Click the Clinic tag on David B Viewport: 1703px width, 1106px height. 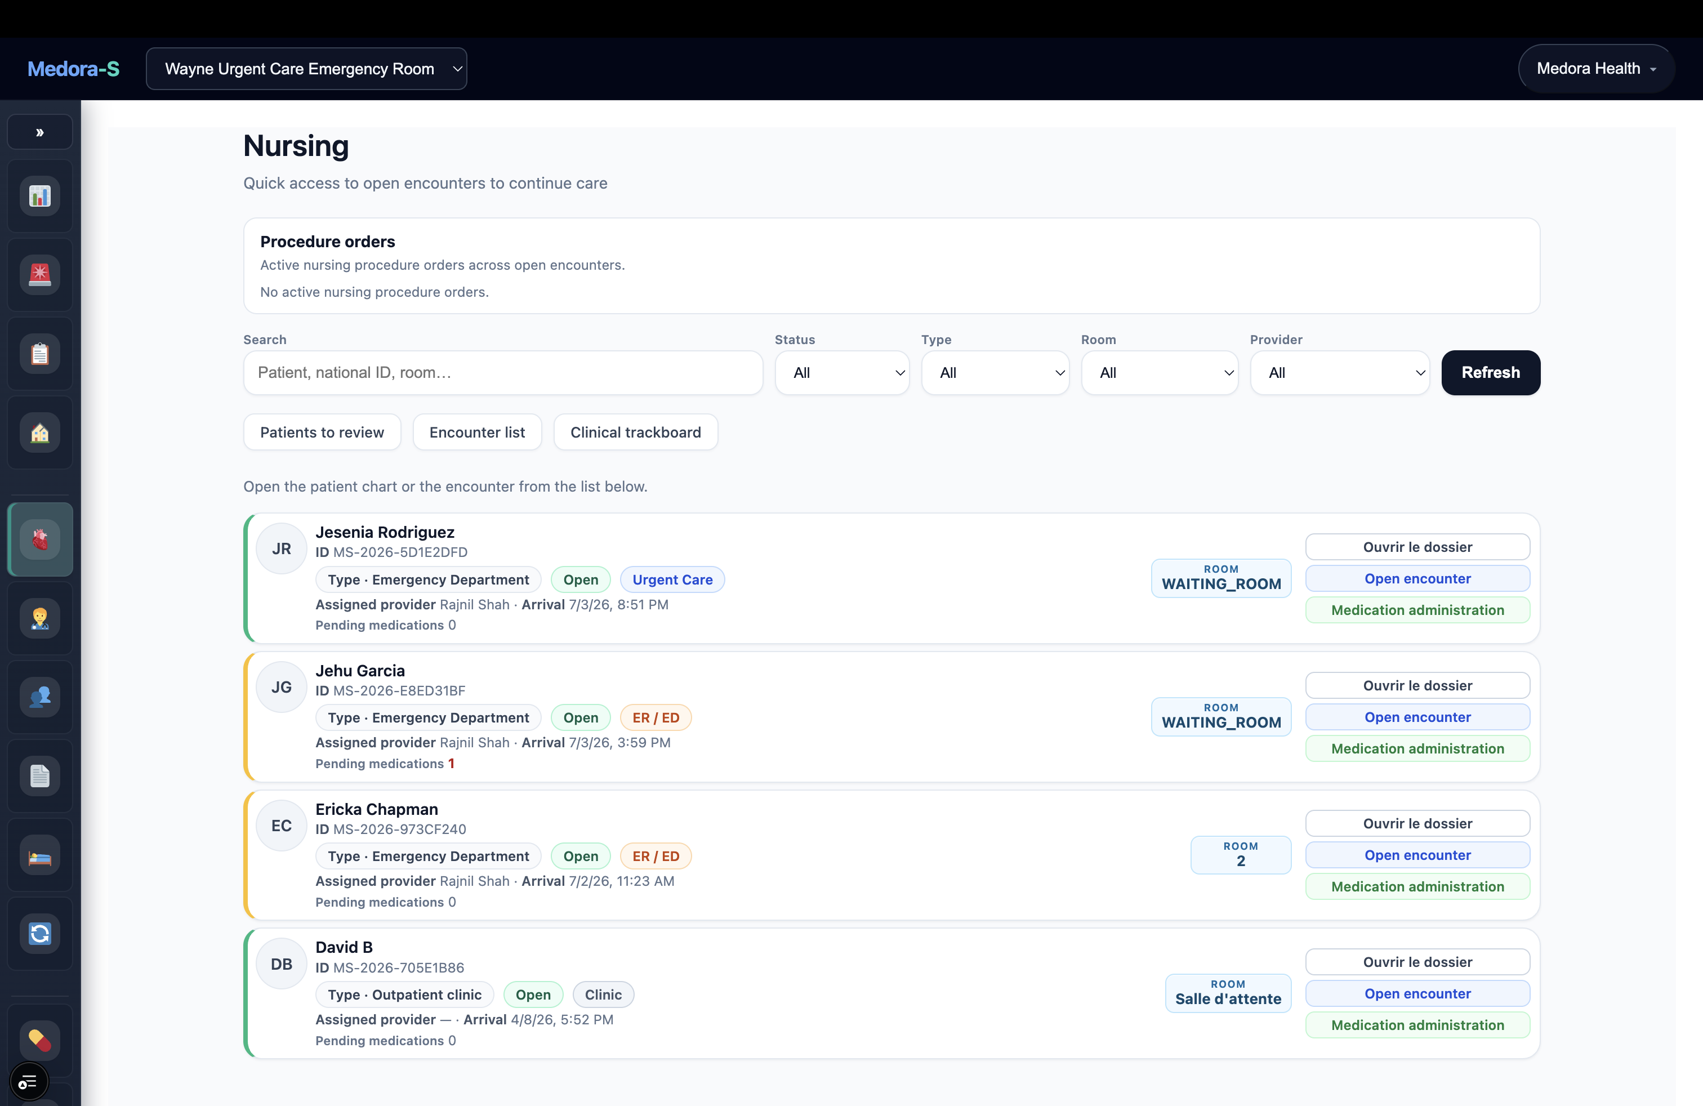coord(603,994)
